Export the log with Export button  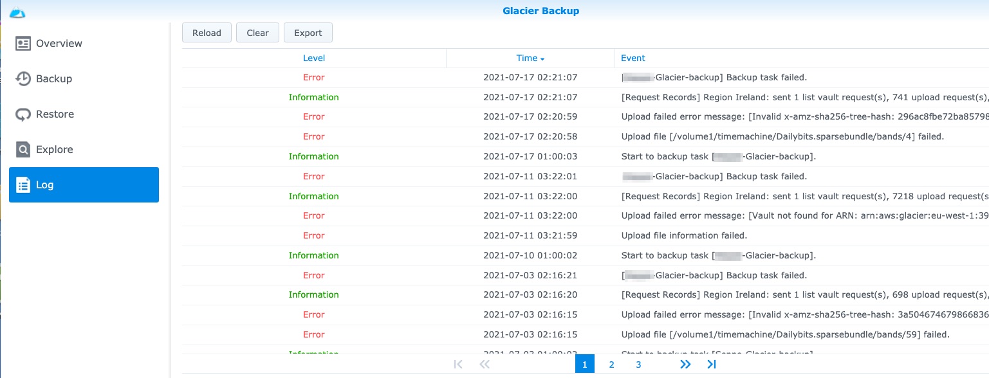(x=308, y=33)
